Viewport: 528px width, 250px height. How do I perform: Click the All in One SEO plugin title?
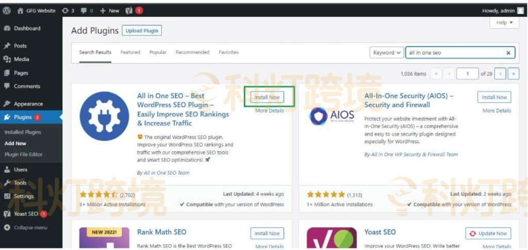click(183, 110)
